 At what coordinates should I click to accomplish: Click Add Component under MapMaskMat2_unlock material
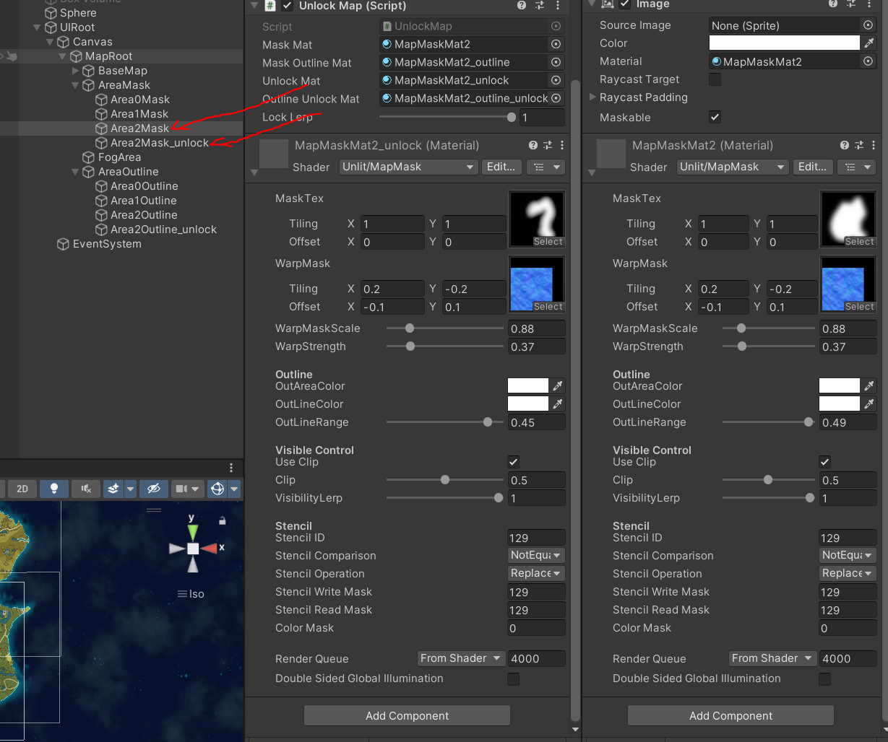407,715
